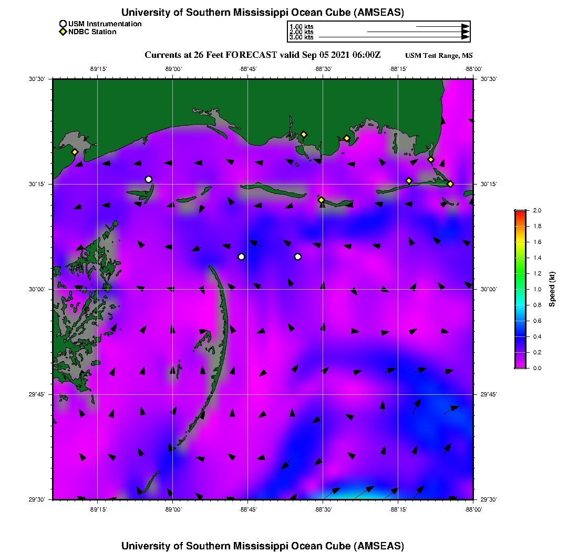The width and height of the screenshot is (578, 552).
Task: Select the easternmost USM instrumentation circle marker
Action: (298, 257)
